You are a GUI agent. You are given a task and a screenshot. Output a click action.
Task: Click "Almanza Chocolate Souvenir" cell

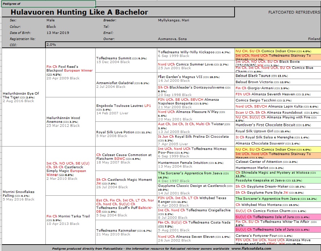pos(278,143)
